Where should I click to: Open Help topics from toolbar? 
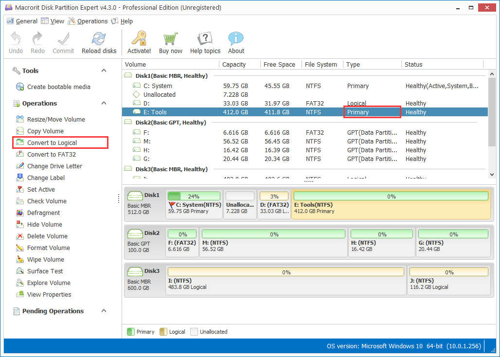[205, 43]
